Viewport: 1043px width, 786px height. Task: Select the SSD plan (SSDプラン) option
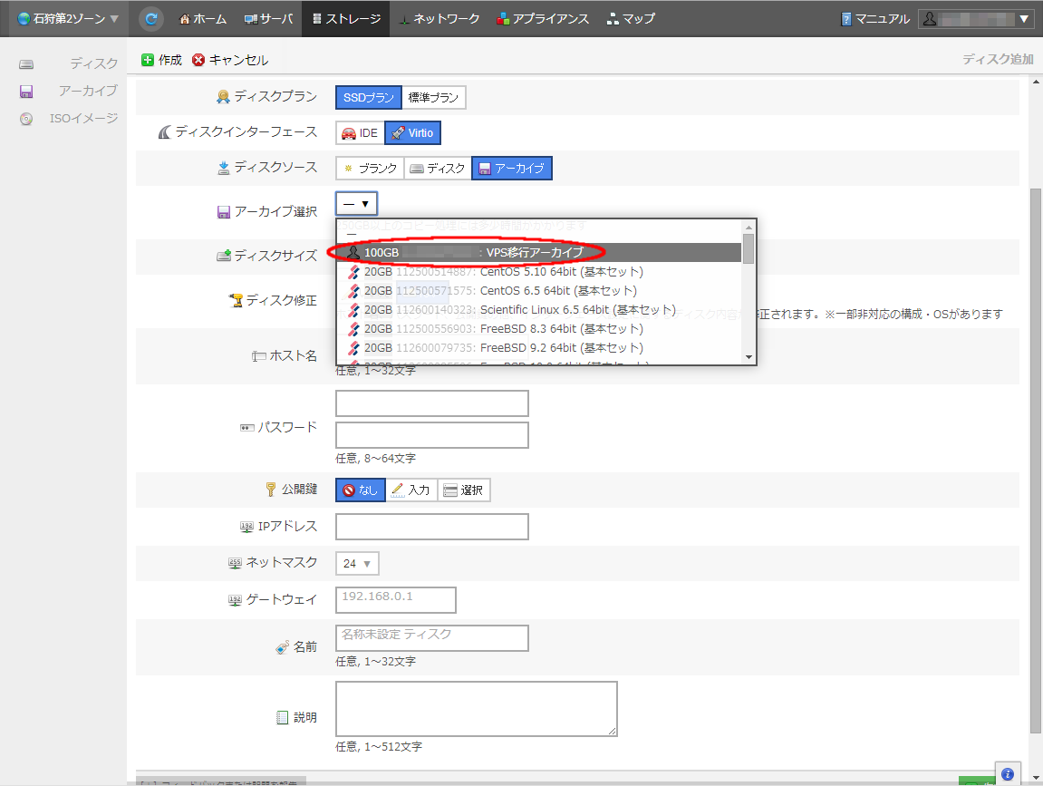coord(368,98)
